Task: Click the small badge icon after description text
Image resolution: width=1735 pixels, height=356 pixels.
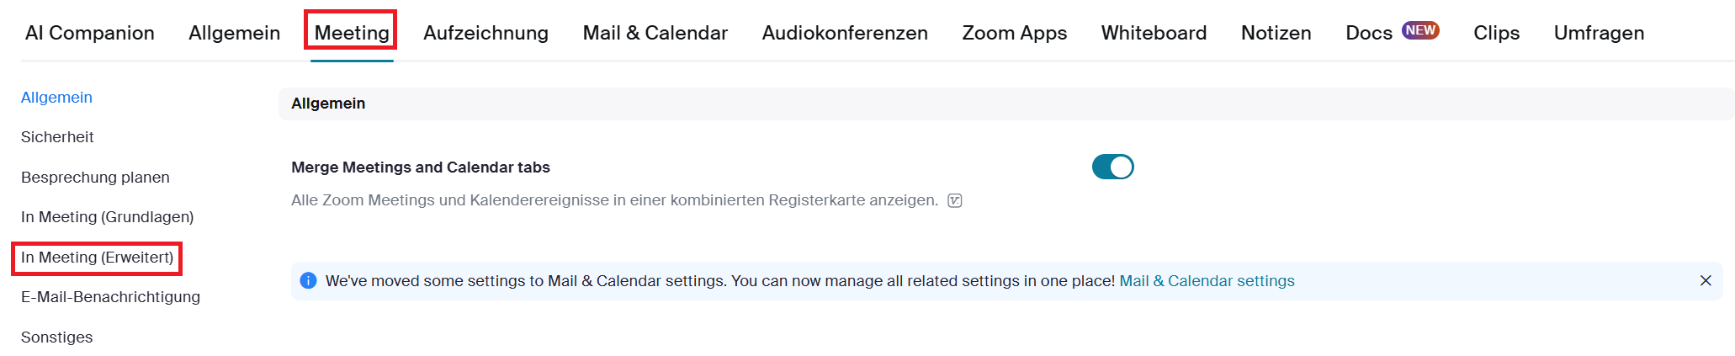Action: coord(955,200)
